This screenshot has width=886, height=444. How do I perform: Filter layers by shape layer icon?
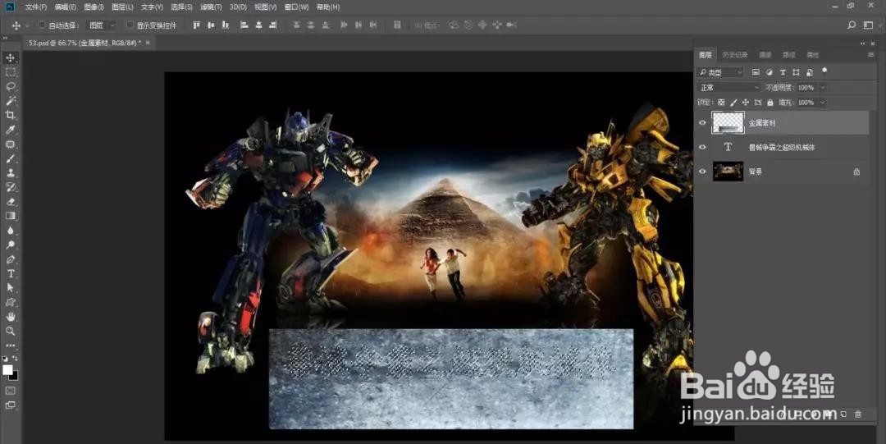pyautogui.click(x=796, y=72)
